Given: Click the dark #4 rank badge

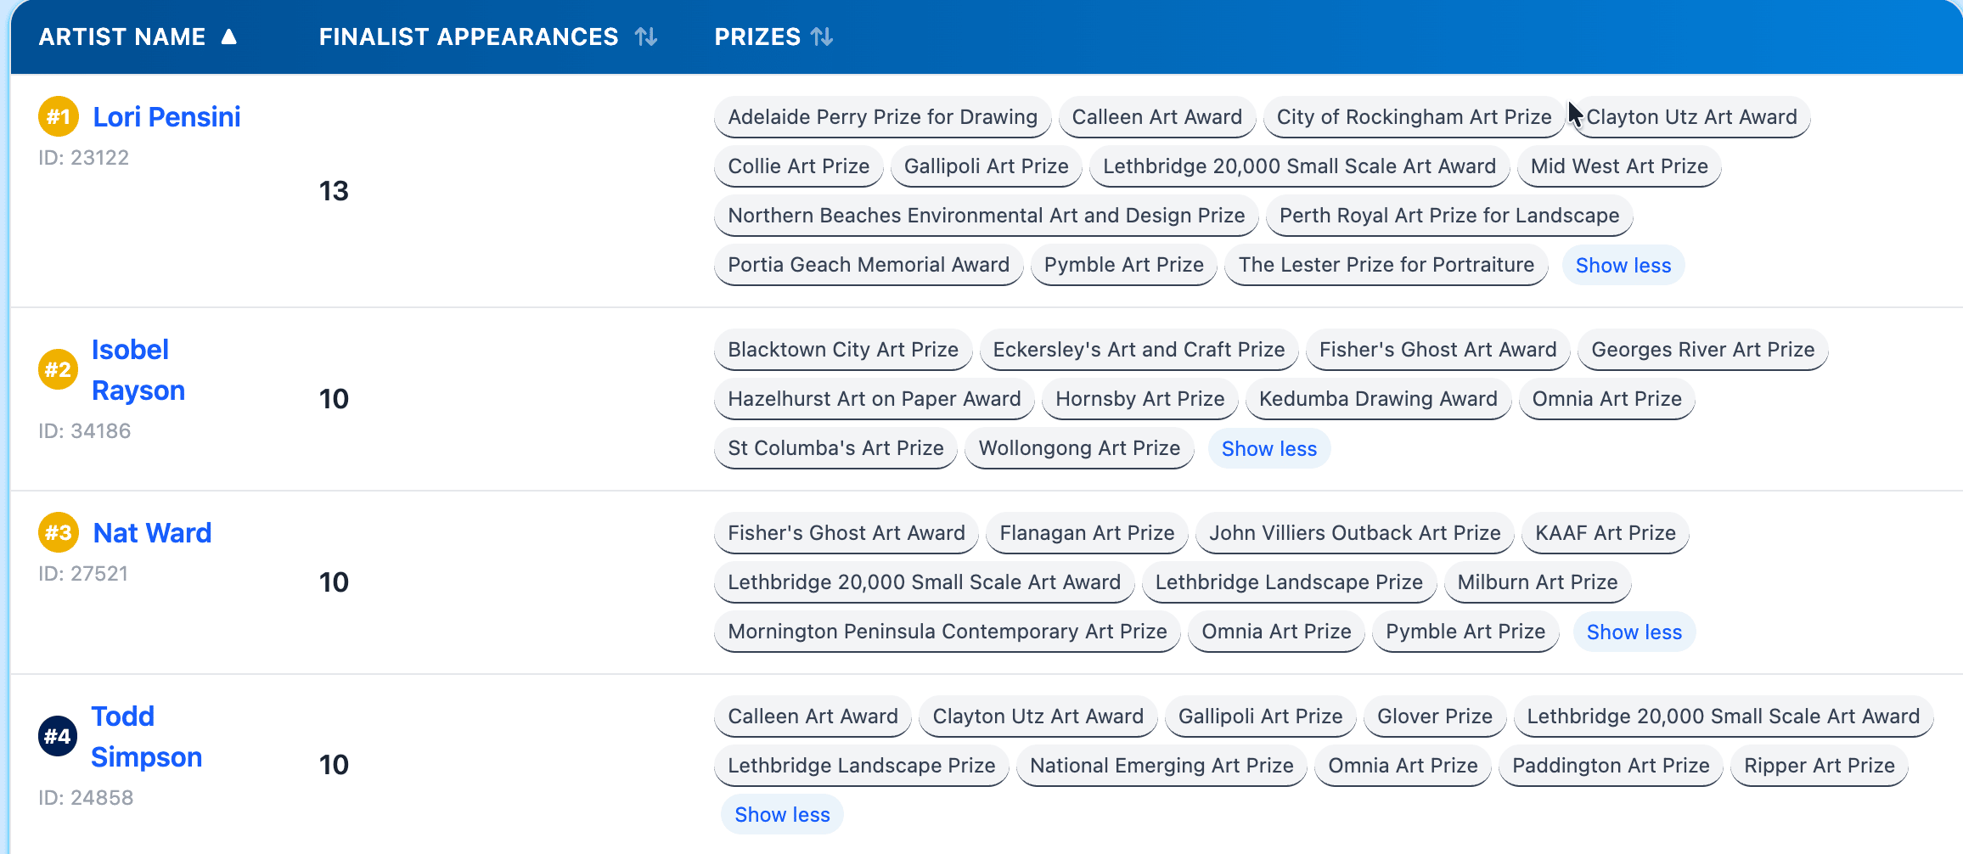Looking at the screenshot, I should [58, 736].
